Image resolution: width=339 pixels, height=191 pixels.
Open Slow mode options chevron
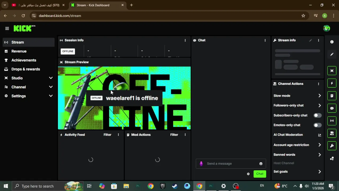[x=320, y=96]
